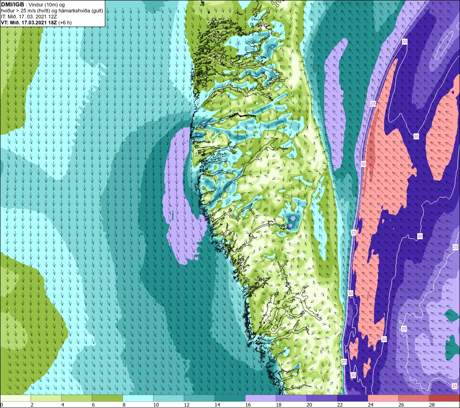Click the light green 2–4 m/s legend swatch
460x408 pixels.
click(46, 398)
